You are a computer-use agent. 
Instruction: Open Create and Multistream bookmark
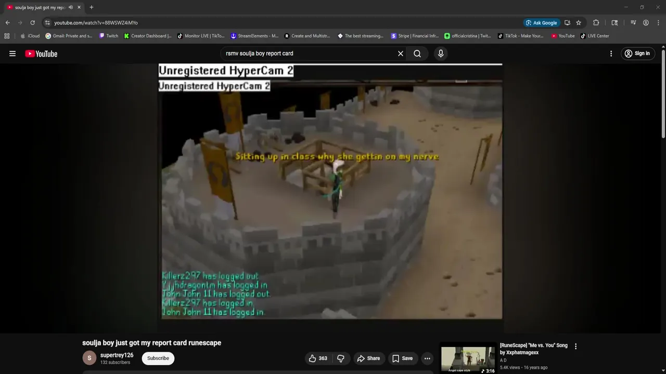click(x=308, y=36)
